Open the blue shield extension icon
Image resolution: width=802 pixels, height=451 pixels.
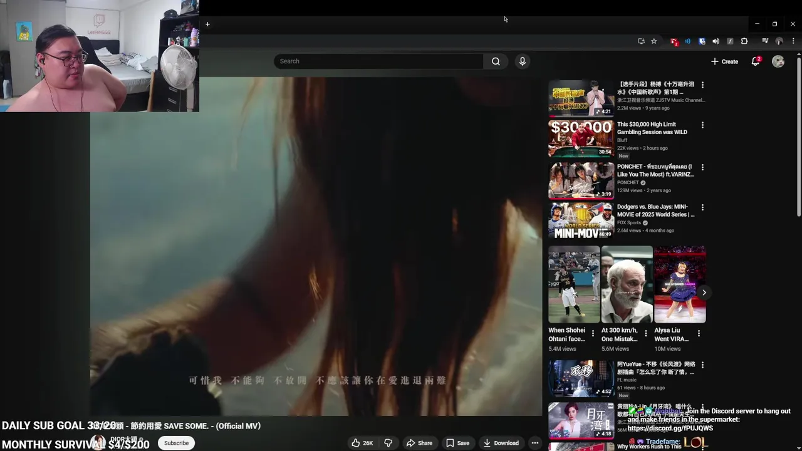[x=702, y=41]
